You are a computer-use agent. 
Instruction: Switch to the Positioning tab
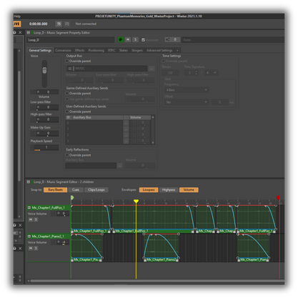[x=96, y=50]
